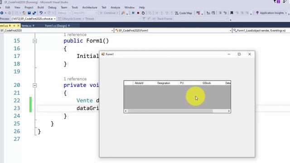
Task: Open the Debug menu
Action: click(52, 7)
